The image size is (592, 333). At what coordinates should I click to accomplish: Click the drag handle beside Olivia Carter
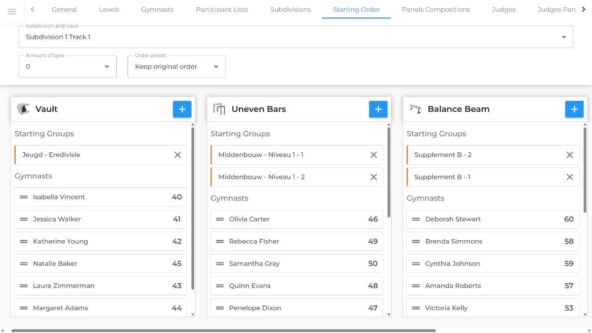(220, 219)
